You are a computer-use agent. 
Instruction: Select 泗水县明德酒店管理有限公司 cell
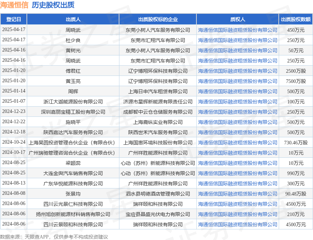coord(158,194)
